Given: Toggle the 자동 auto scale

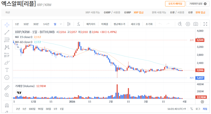Looking at the screenshot, I should pos(205,109).
